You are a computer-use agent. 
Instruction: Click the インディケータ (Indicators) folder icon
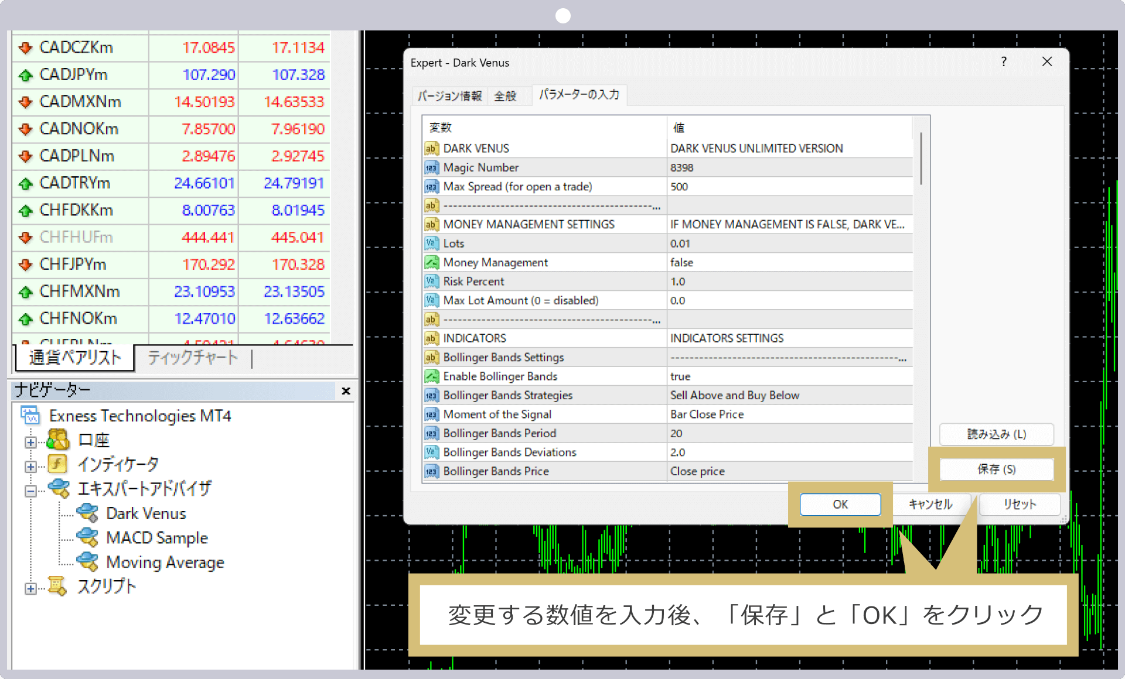(58, 461)
